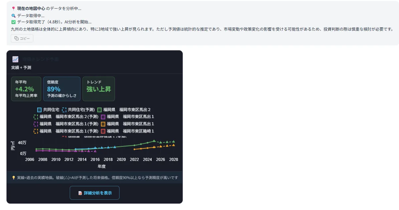Click the lightbulb hint icon below chart
Screen dimensions: 399x210
[13, 178]
